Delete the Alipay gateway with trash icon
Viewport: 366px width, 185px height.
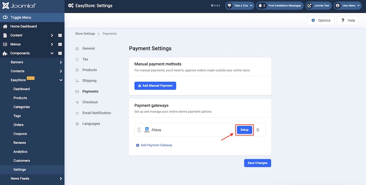point(258,130)
